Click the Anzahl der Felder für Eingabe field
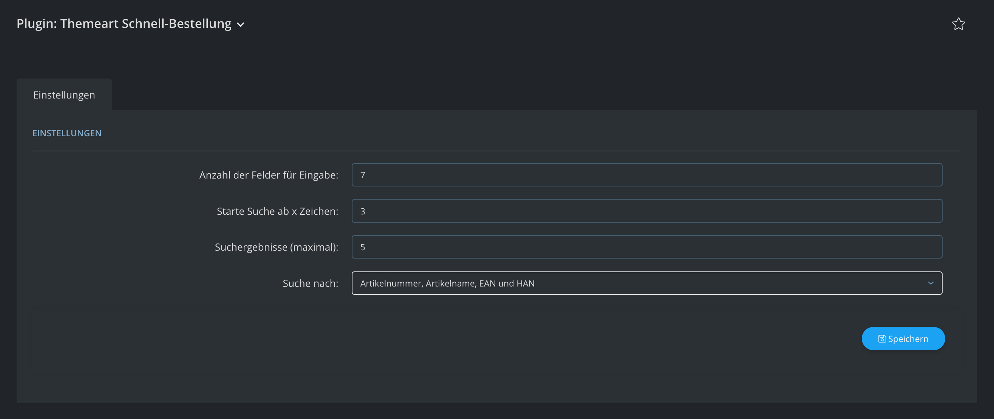Viewport: 994px width, 419px height. [x=647, y=175]
